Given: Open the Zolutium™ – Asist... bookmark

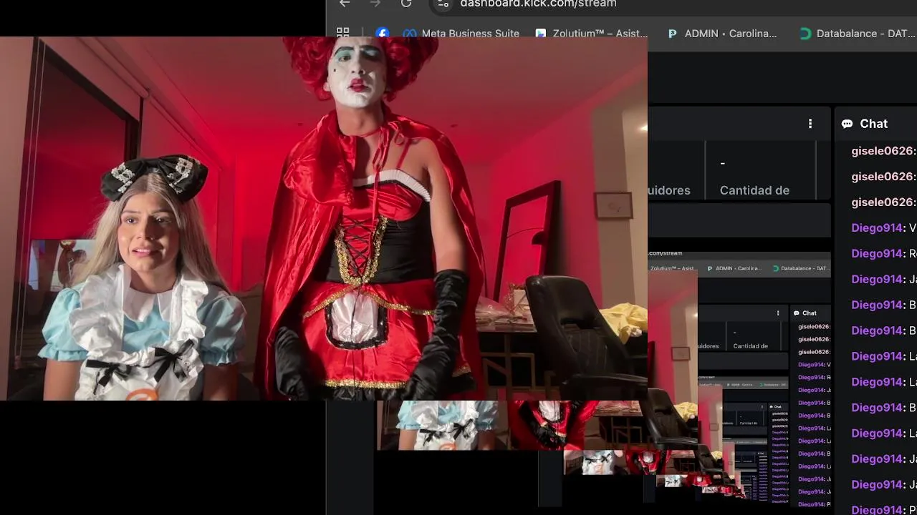Looking at the screenshot, I should coord(591,34).
